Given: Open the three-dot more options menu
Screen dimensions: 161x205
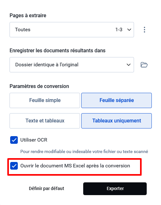Looking at the screenshot, I should click(x=144, y=30).
